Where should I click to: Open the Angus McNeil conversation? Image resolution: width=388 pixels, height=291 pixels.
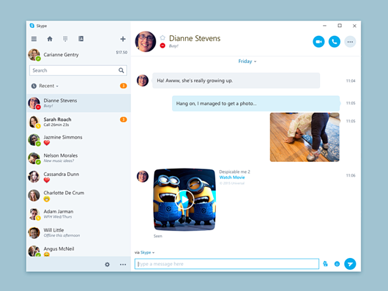click(x=78, y=250)
